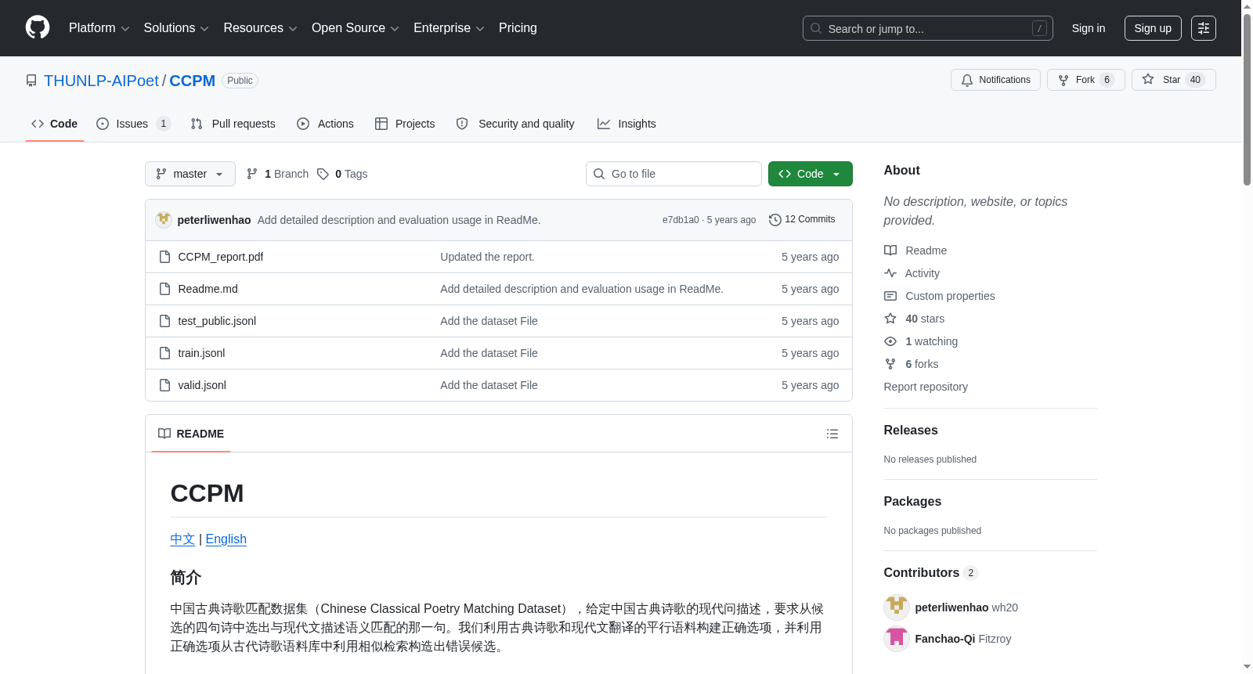This screenshot has width=1253, height=674.
Task: Click the test_public.jsonl file icon
Action: (164, 321)
